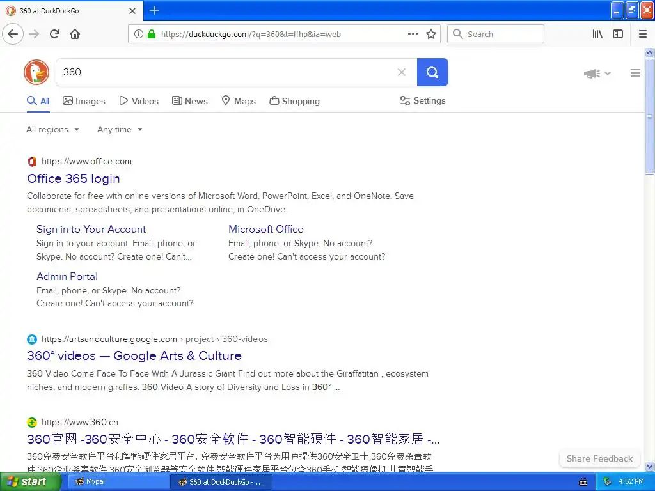Click the 360 Video Jurassic Giant snippet
The image size is (655, 491).
point(228,380)
